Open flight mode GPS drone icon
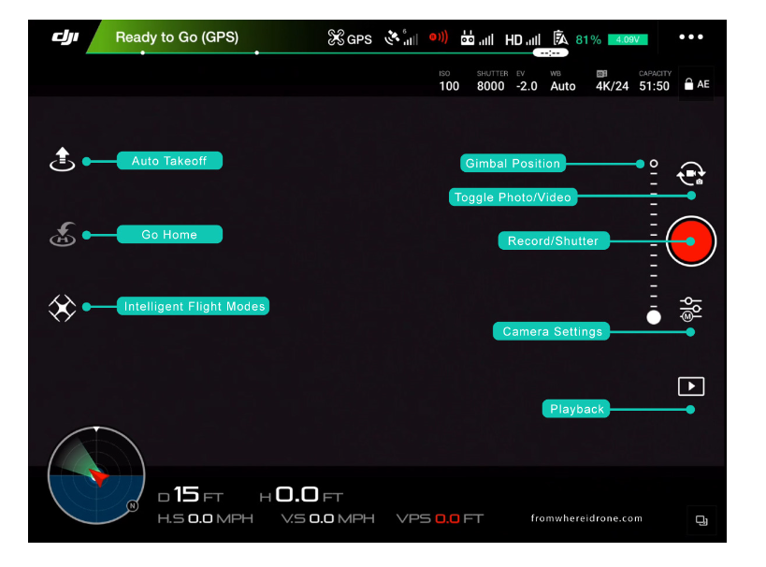 pos(336,37)
